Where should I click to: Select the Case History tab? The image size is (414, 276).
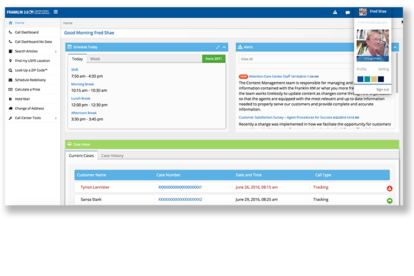point(112,156)
